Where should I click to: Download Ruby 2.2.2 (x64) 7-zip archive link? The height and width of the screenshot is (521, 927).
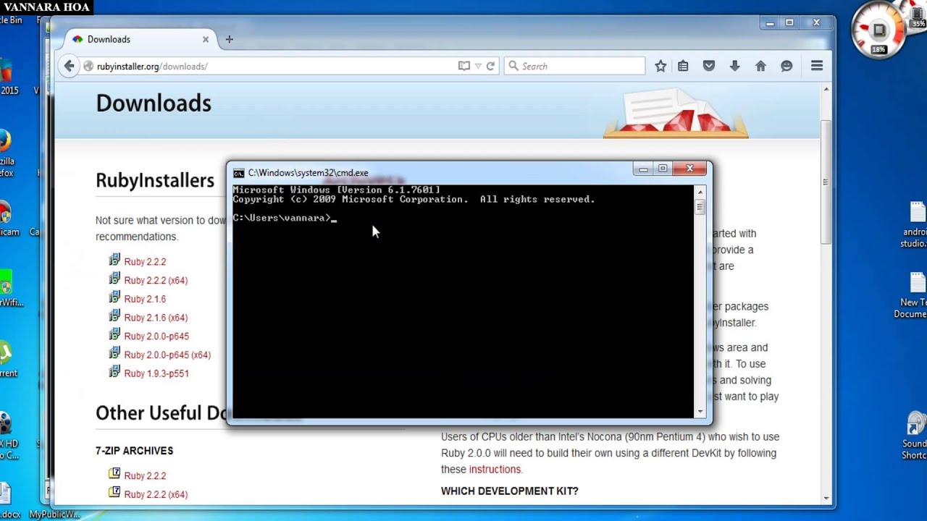(156, 495)
